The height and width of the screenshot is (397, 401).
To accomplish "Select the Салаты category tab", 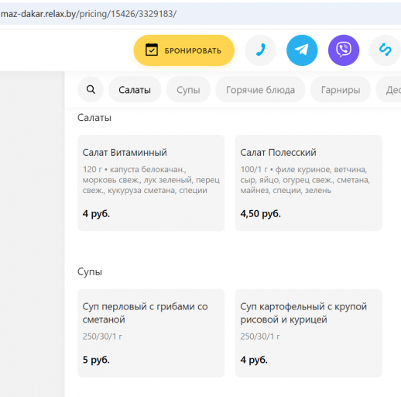I will click(x=135, y=89).
